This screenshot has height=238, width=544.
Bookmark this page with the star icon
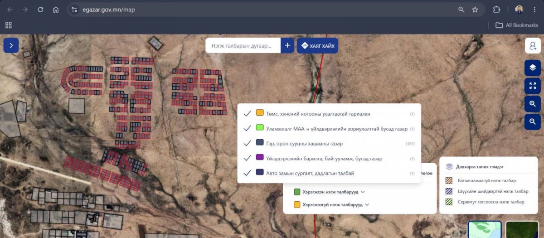(475, 10)
